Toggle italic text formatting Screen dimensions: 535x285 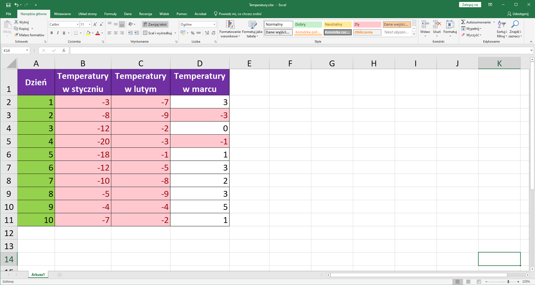(x=58, y=33)
